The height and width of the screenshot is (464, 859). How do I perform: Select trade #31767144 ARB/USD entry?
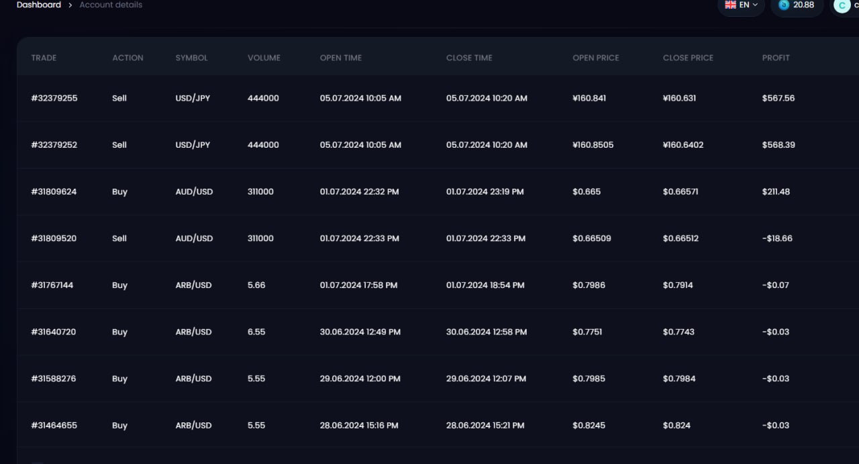52,285
